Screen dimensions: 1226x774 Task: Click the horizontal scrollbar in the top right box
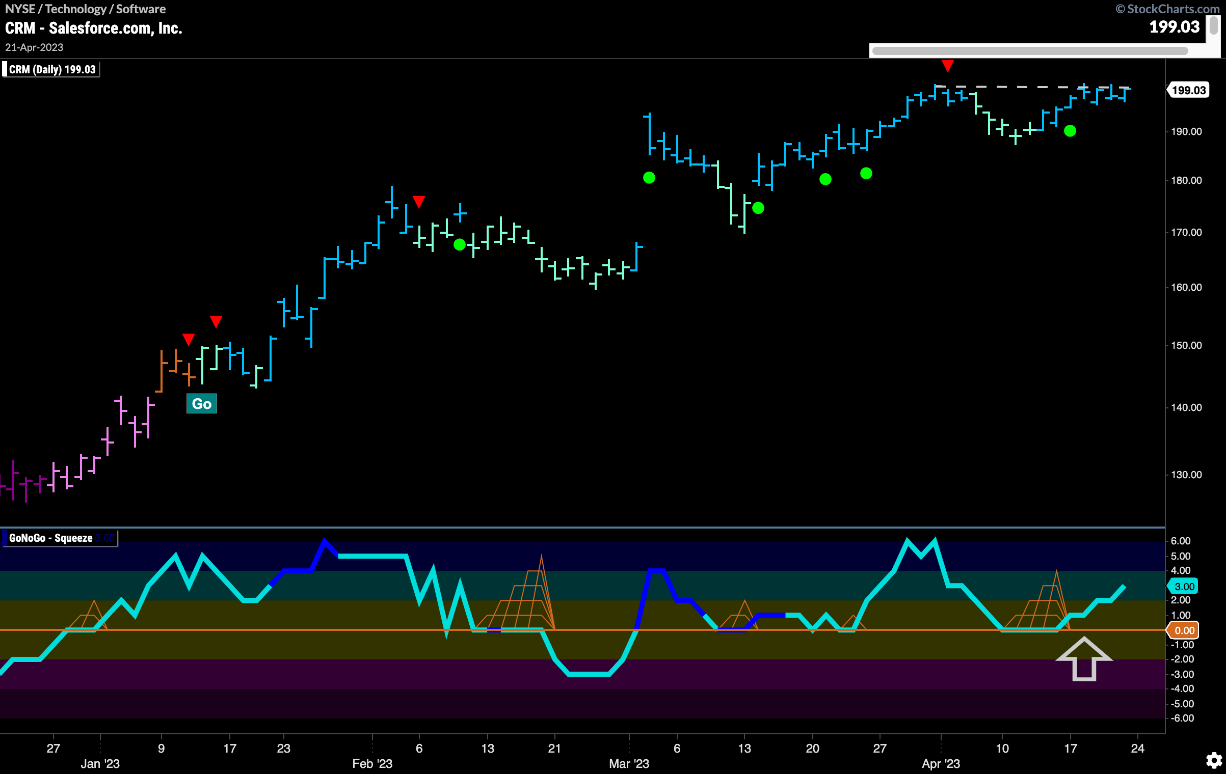pyautogui.click(x=1030, y=51)
